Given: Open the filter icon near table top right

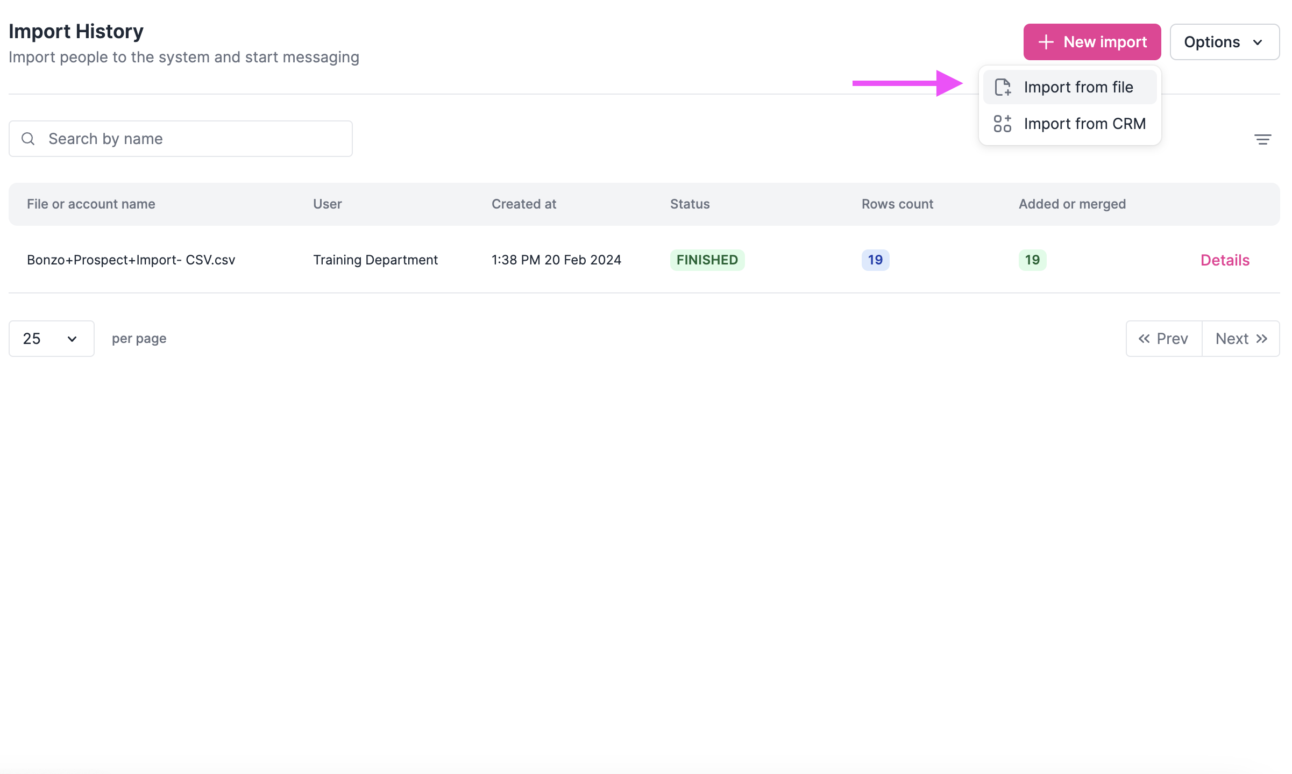Looking at the screenshot, I should 1263,139.
